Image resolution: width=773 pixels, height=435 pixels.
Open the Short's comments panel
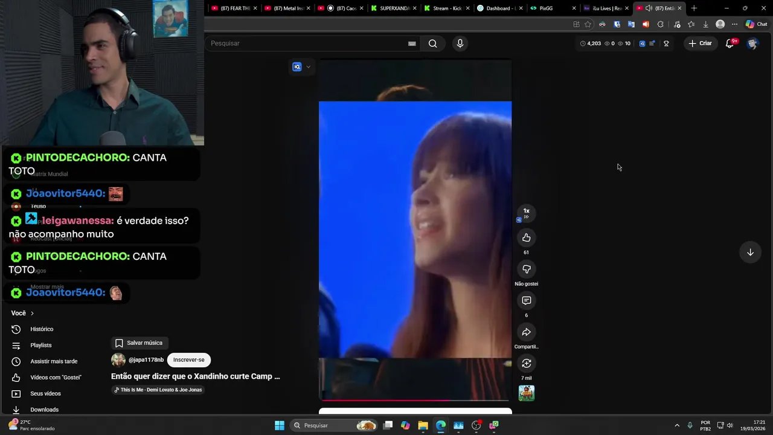click(526, 301)
